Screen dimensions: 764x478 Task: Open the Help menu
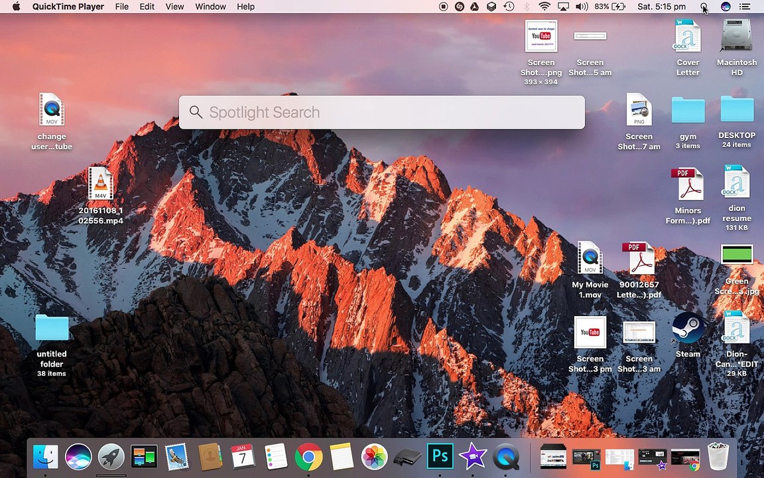[x=245, y=7]
